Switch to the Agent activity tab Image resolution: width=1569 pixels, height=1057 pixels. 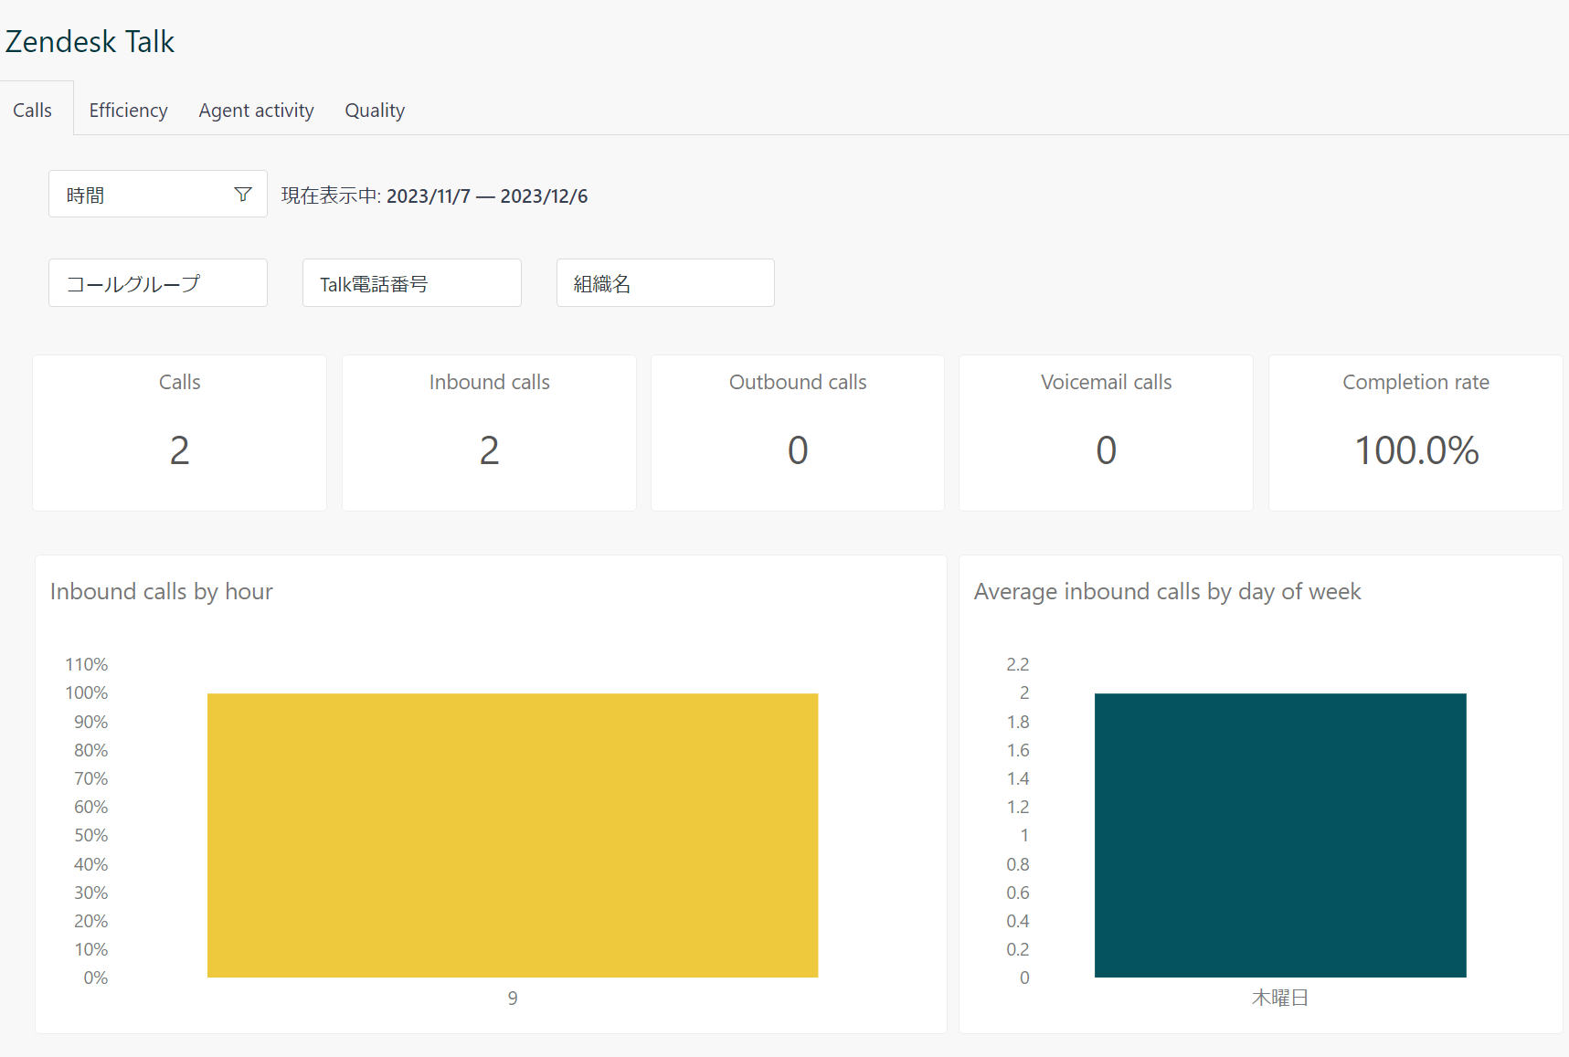[256, 110]
